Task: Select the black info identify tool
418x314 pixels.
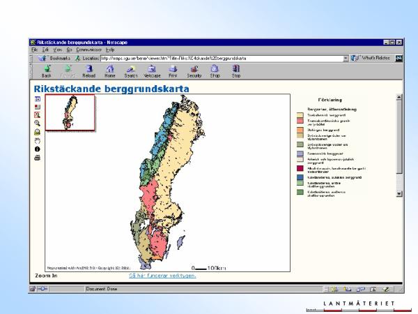Action: [x=37, y=149]
